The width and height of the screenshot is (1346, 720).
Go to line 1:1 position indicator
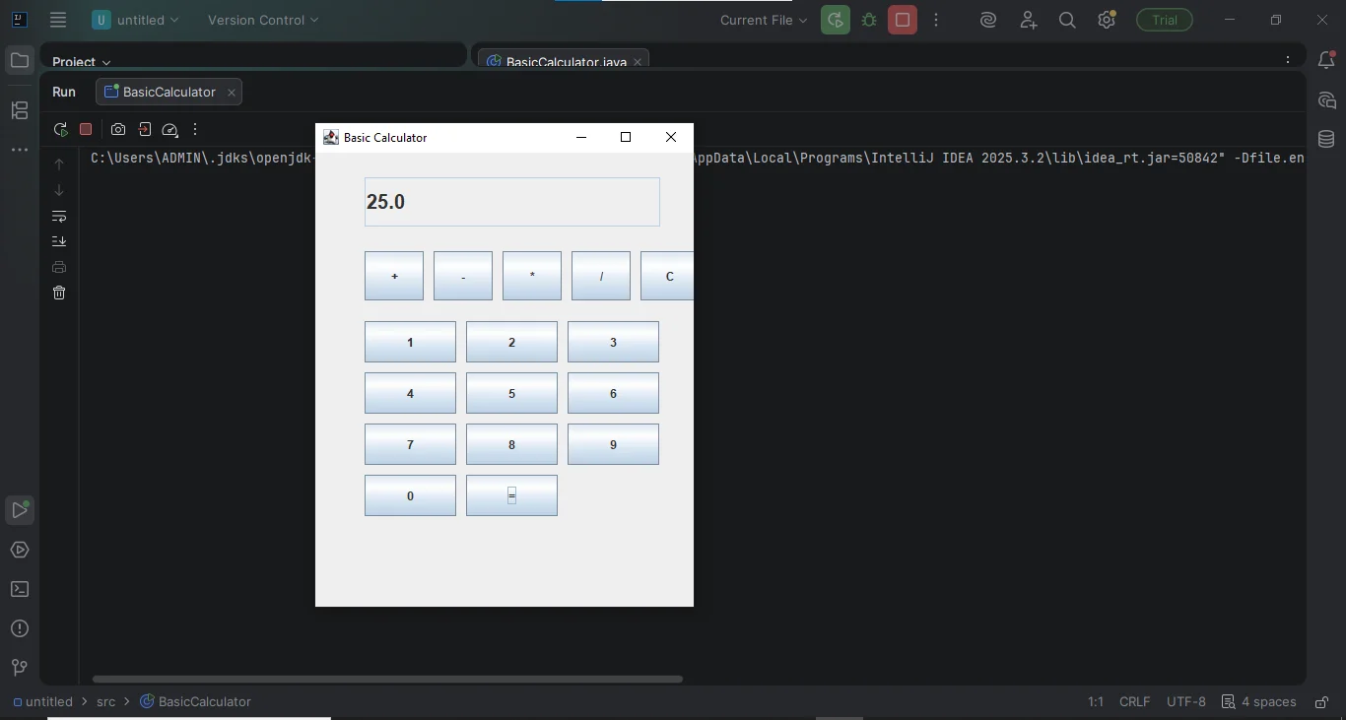tap(1096, 702)
